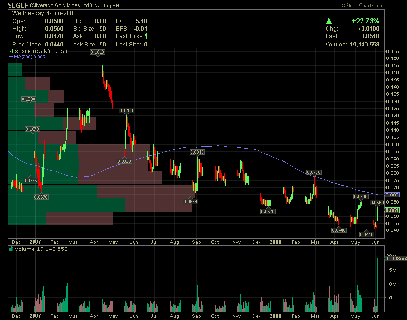Click the High value in the quote header
The width and height of the screenshot is (407, 320).
54,29
